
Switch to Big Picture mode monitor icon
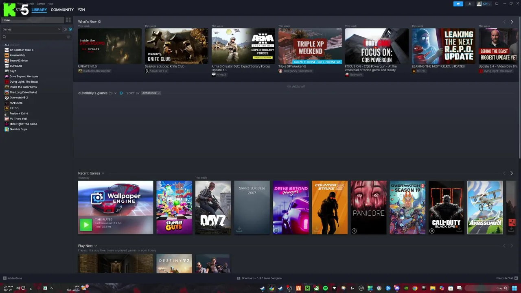click(x=497, y=4)
